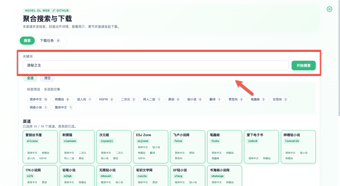The width and height of the screenshot is (340, 186).
Task: Select the 网络小说 filter chip
Action: coord(38,108)
